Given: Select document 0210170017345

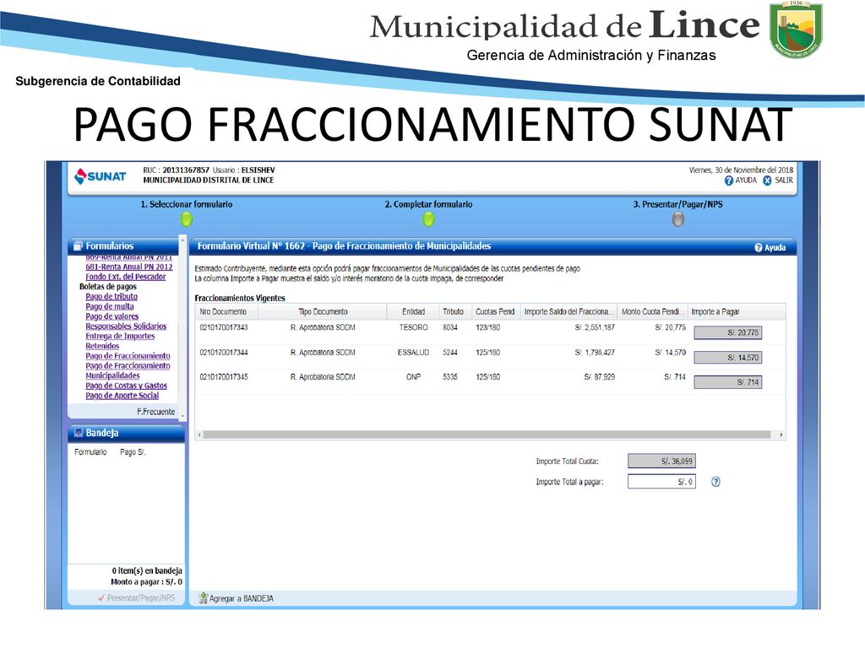Looking at the screenshot, I should [x=223, y=377].
